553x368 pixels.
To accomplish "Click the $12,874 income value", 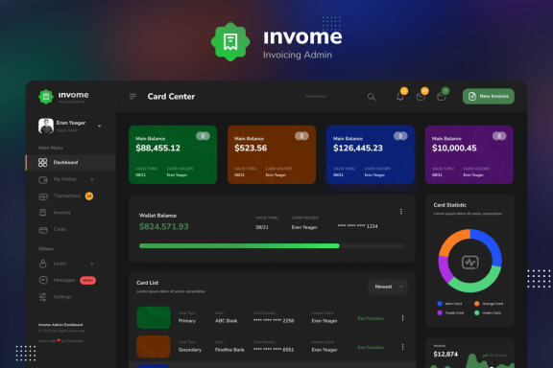I will (445, 354).
